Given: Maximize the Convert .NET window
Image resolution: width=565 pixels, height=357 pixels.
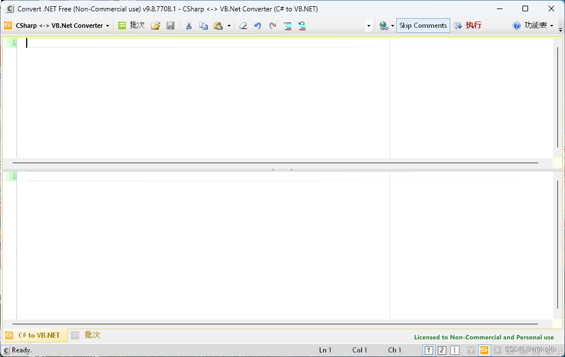Looking at the screenshot, I should coord(525,9).
